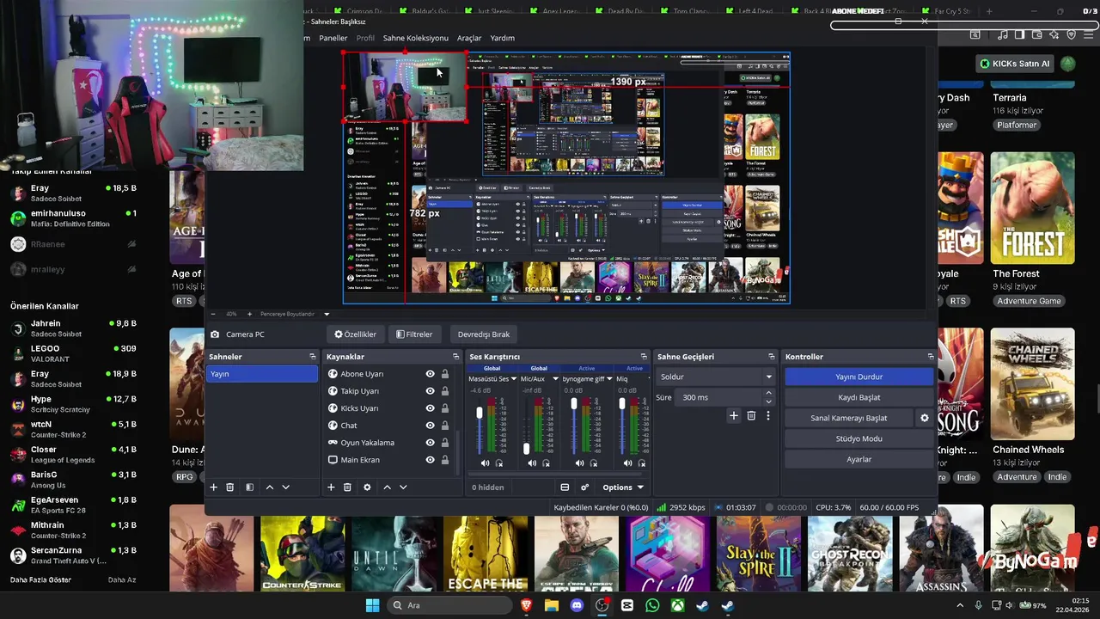
Task: Hide the Abone Uyarı source
Action: click(x=430, y=374)
